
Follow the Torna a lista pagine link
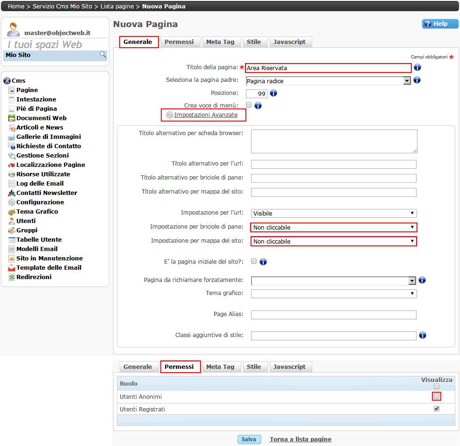coord(300,439)
